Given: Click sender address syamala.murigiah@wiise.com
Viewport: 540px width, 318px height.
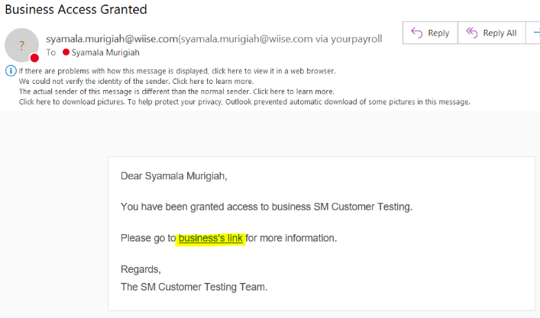Looking at the screenshot, I should (112, 39).
